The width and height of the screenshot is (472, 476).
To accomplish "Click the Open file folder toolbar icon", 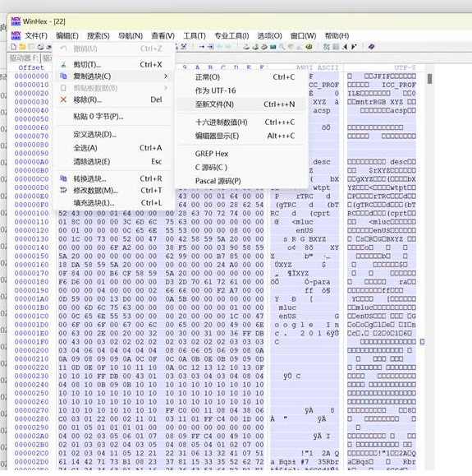I will click(22, 46).
